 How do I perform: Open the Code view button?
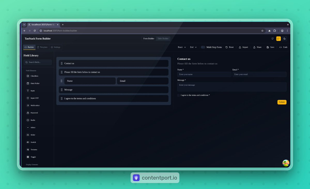click(283, 47)
